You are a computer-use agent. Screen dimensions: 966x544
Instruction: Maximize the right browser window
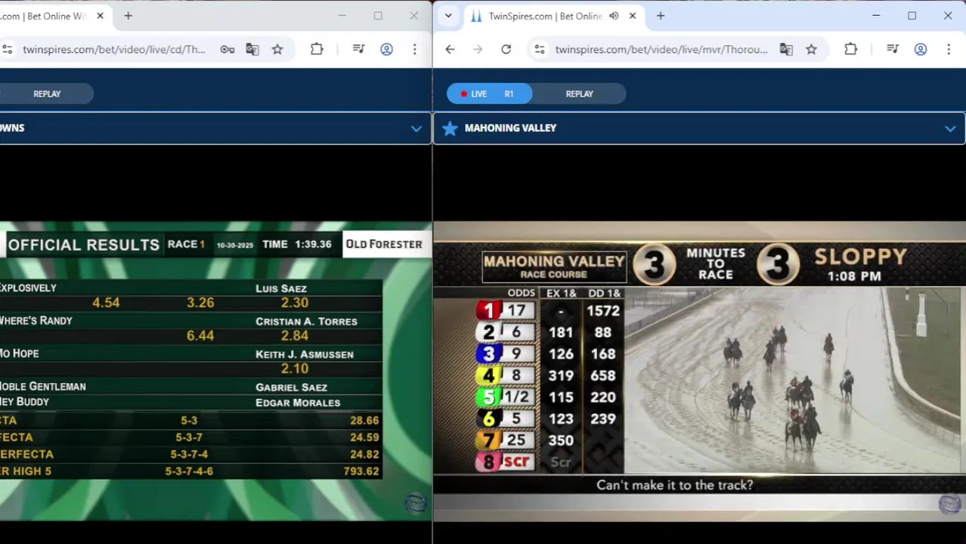coord(912,16)
